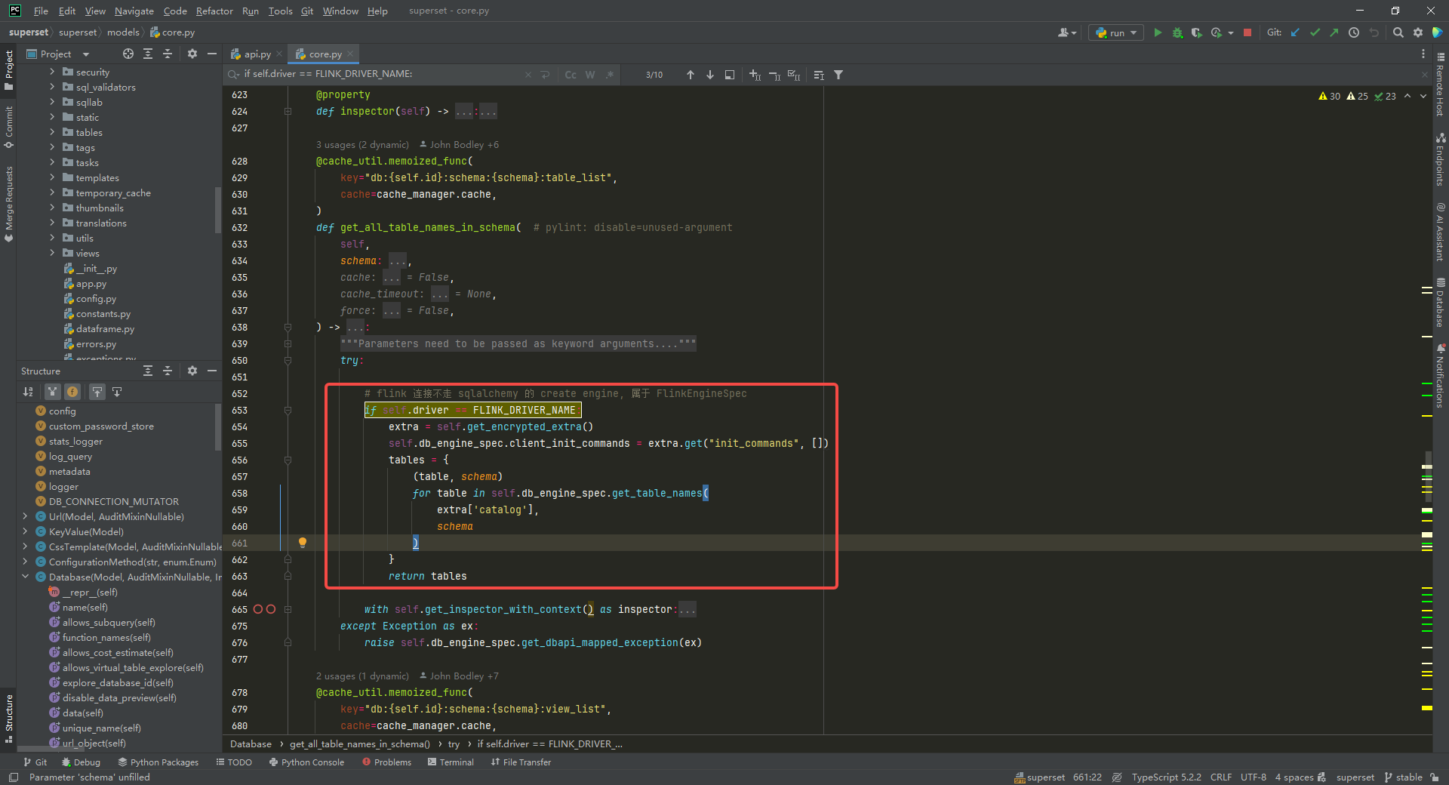
Task: Open the Refactor menu
Action: (214, 11)
